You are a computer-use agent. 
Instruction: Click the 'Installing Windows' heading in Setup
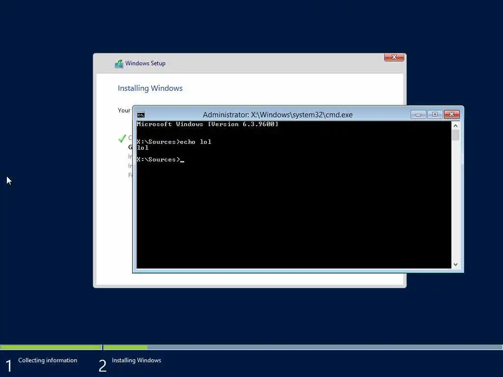click(x=150, y=88)
